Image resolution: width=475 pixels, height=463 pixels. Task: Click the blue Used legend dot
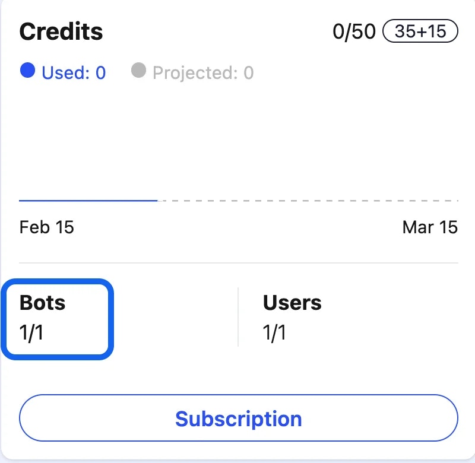[x=27, y=71]
